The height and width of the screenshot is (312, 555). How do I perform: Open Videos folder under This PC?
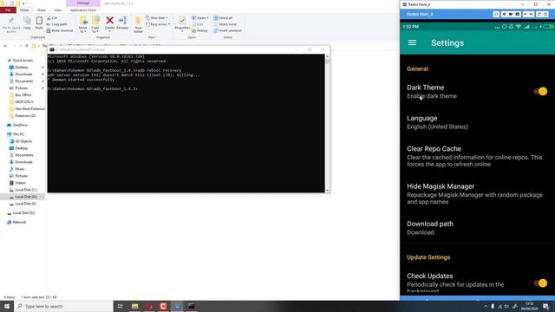(x=20, y=183)
